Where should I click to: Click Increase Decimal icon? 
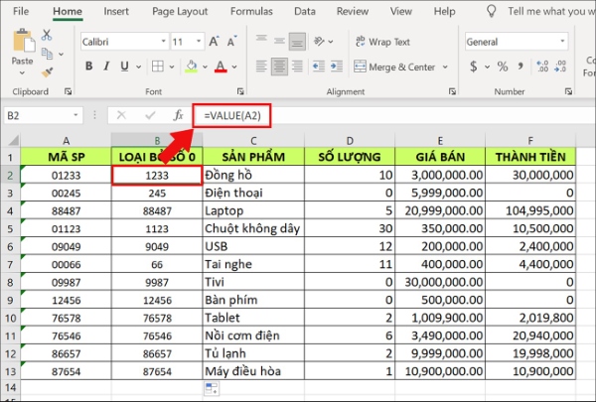pyautogui.click(x=542, y=67)
